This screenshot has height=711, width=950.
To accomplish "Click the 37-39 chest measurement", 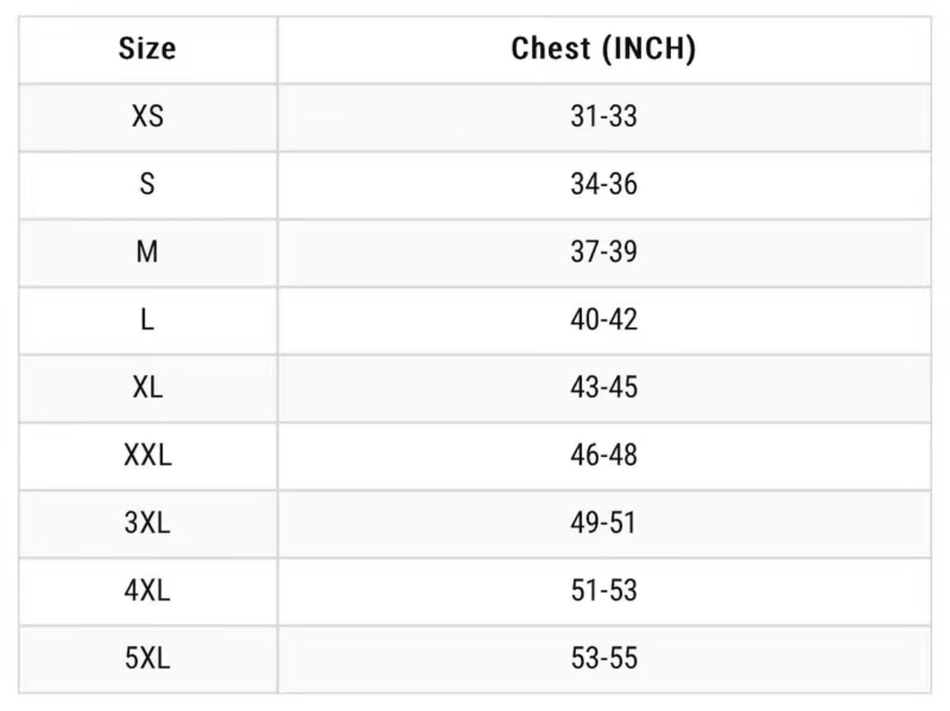I will (603, 252).
